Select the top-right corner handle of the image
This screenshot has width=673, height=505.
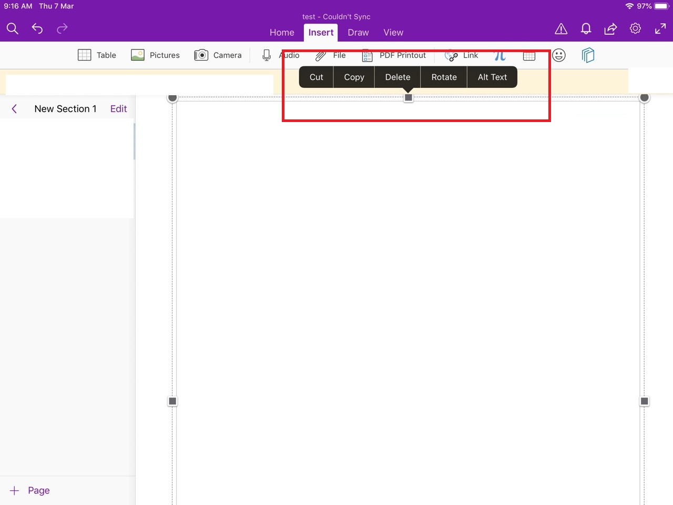[644, 98]
